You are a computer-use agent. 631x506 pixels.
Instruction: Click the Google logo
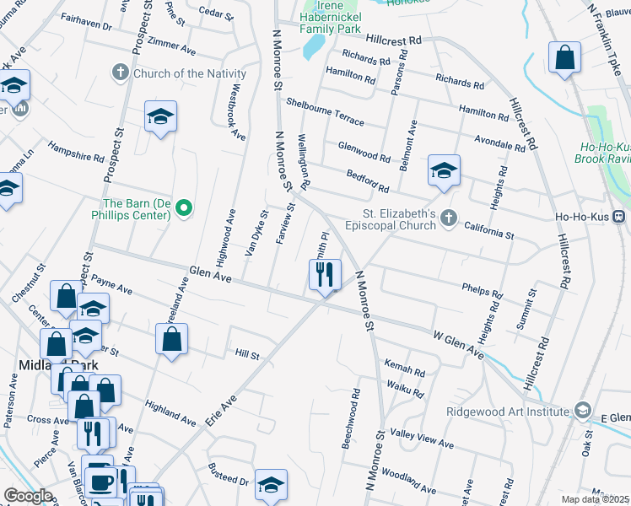click(x=28, y=496)
